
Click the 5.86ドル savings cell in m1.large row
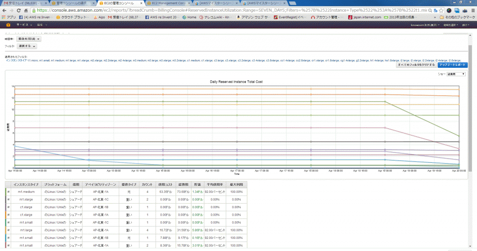(198, 230)
